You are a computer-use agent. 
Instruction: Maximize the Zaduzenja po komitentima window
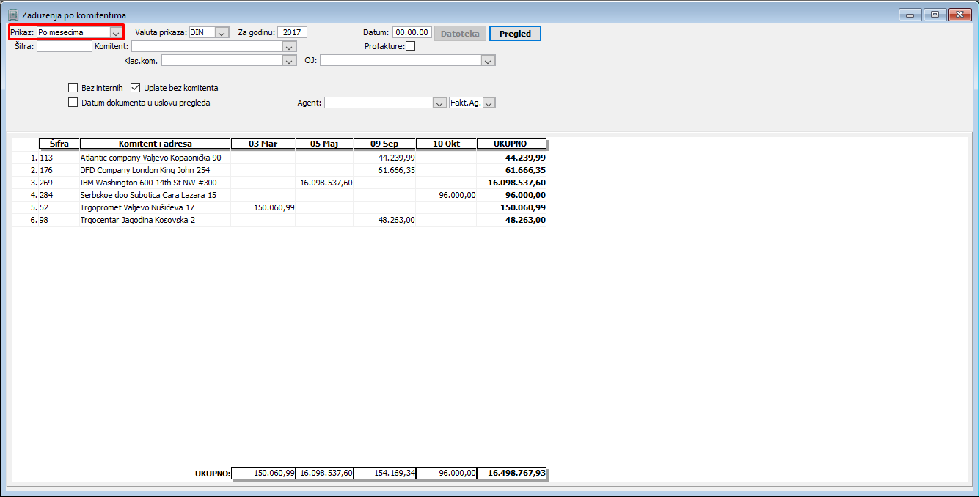pos(935,15)
